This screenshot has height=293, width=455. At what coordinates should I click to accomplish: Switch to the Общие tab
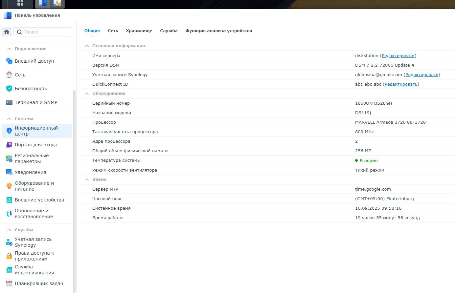pos(92,31)
